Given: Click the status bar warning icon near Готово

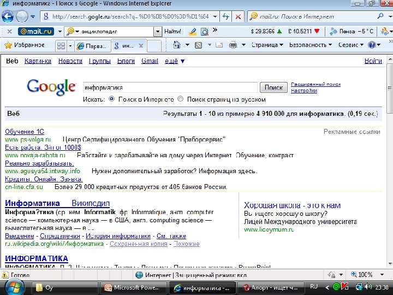Looking at the screenshot, I should click(x=4, y=275).
